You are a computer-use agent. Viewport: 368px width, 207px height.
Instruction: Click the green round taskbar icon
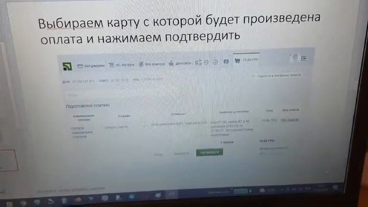[x=37, y=202]
